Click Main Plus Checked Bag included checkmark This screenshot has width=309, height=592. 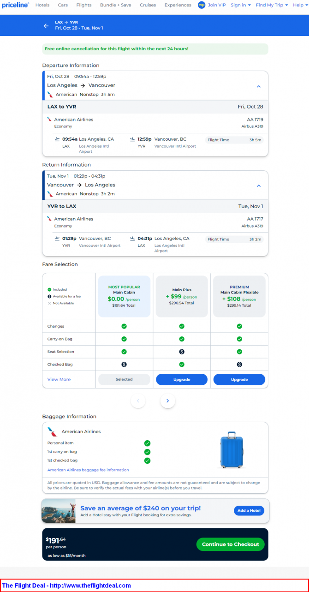tap(182, 364)
